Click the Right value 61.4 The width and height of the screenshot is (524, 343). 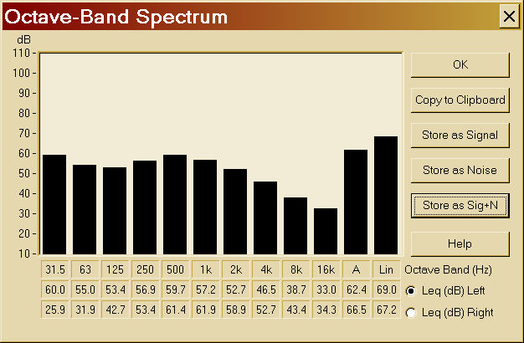coord(176,310)
